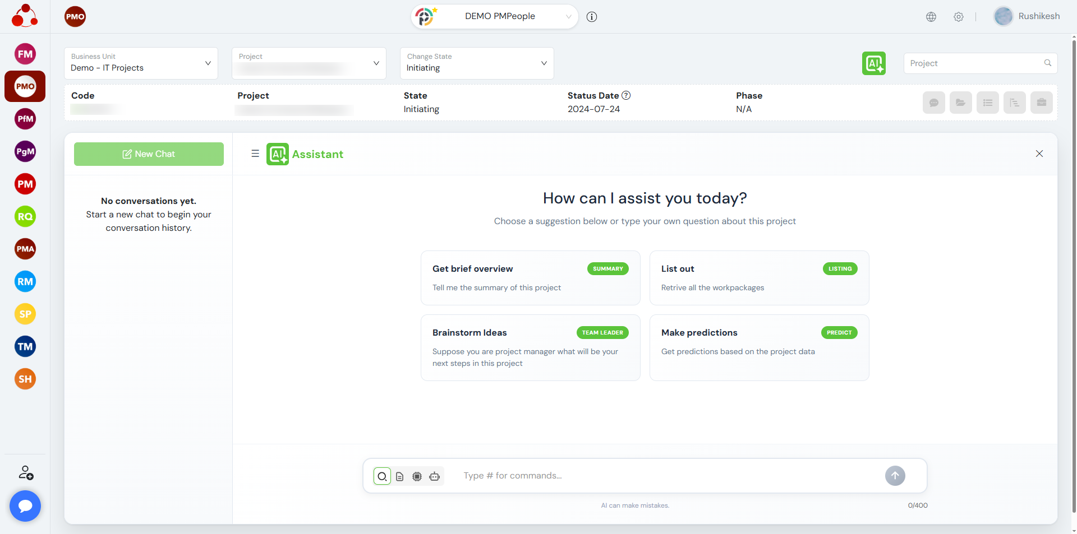Click the language globe icon

931,17
